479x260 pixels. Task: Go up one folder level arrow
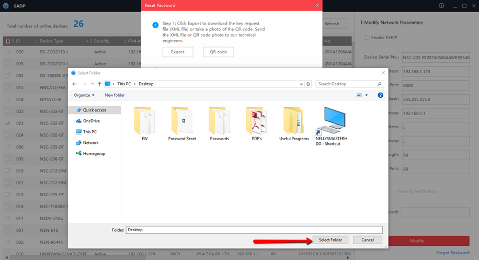pyautogui.click(x=99, y=84)
